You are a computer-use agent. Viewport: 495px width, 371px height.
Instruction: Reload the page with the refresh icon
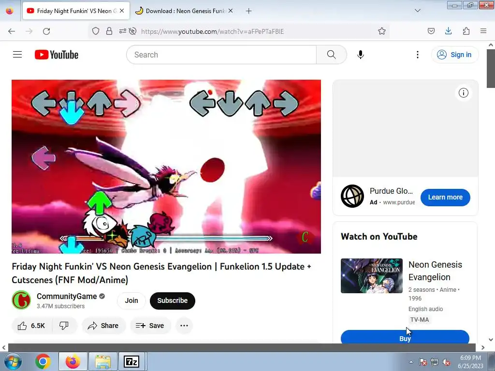(x=46, y=31)
